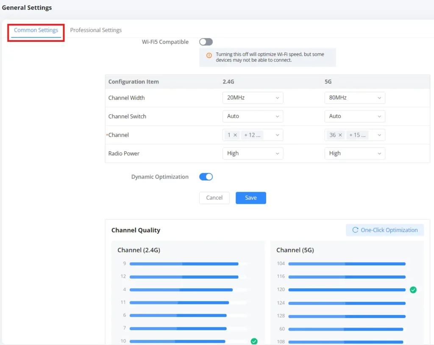
Task: Click the 5G column header
Action: 328,82
